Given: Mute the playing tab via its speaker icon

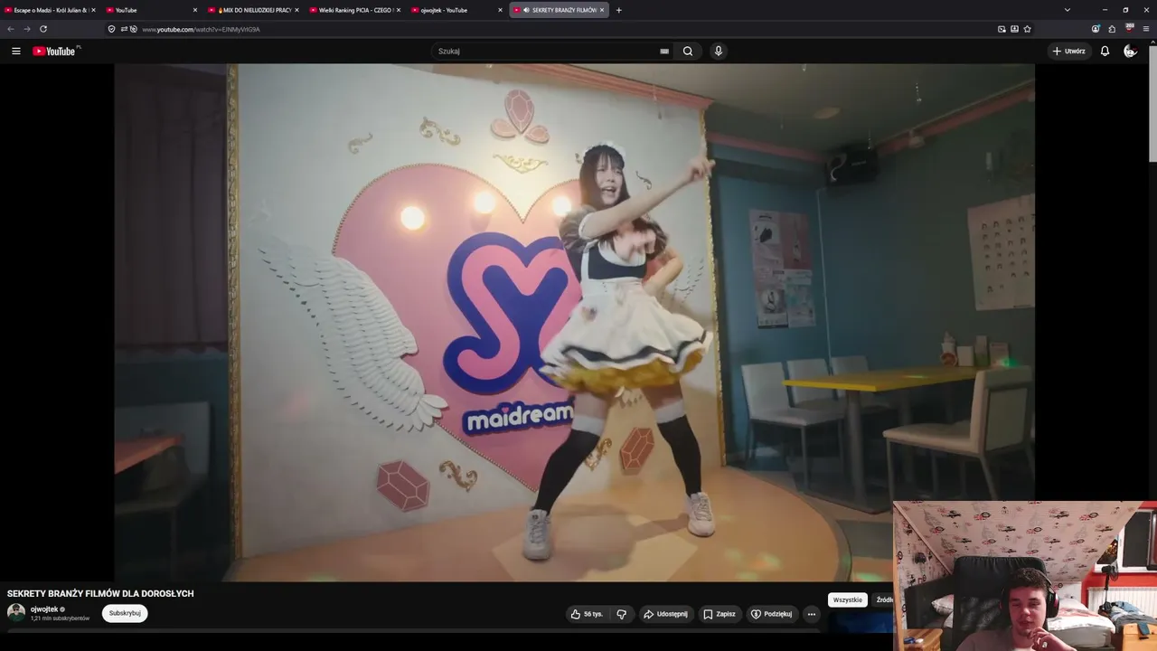Looking at the screenshot, I should tap(526, 10).
